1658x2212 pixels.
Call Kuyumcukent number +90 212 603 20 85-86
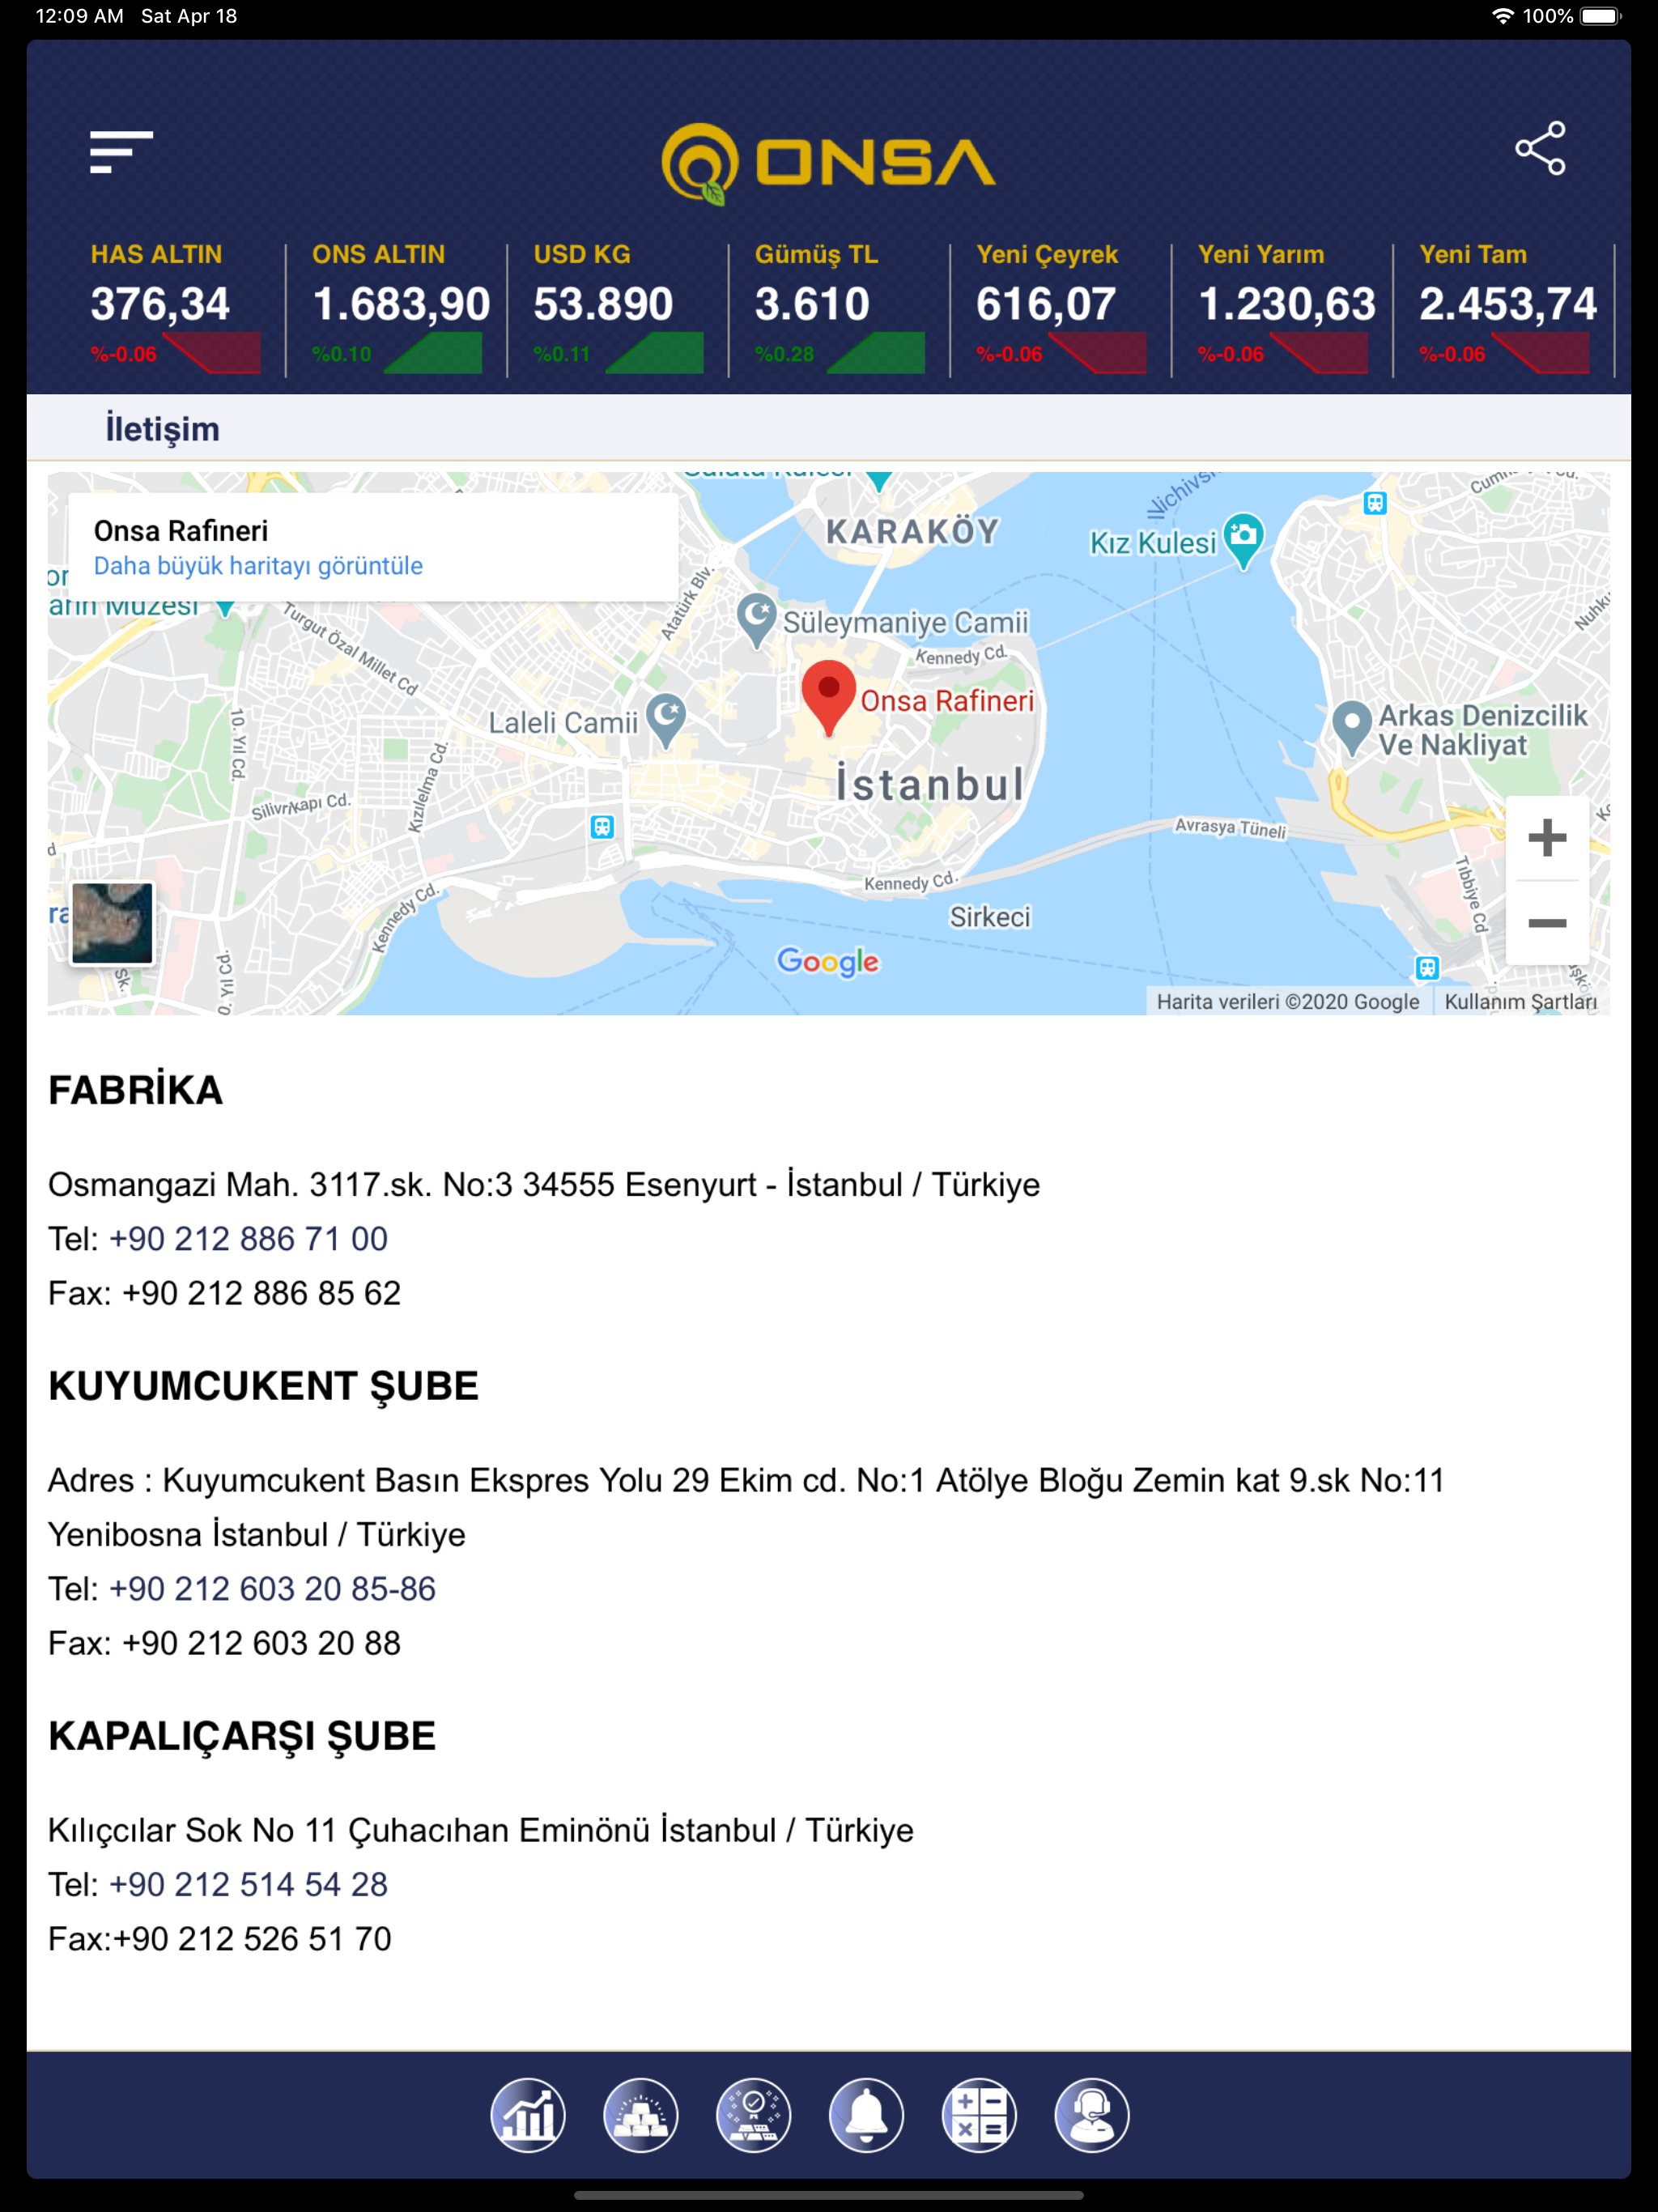272,1589
